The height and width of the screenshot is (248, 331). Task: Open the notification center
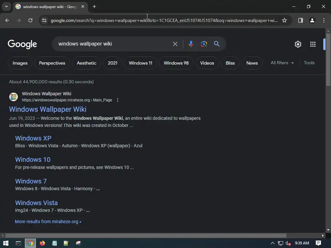(x=318, y=243)
